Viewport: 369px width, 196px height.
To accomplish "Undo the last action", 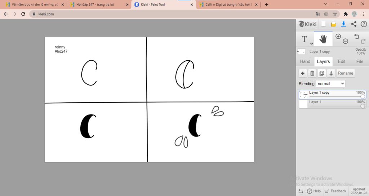I will click(x=356, y=36).
